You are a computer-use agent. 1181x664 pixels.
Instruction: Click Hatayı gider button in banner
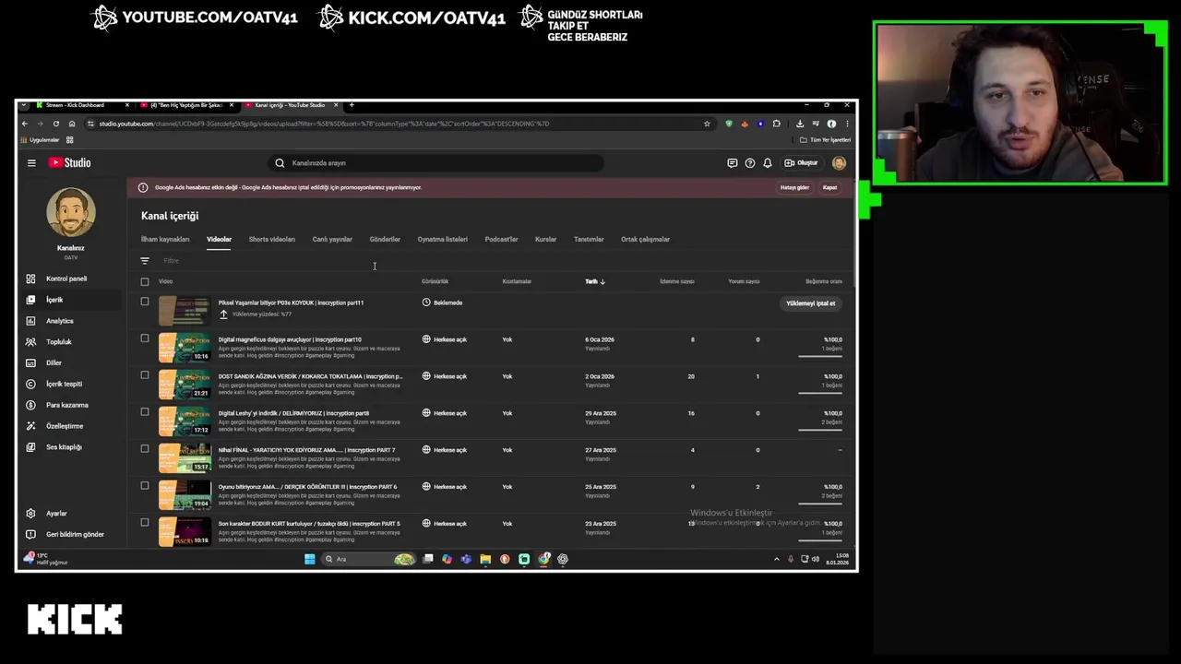coord(794,188)
